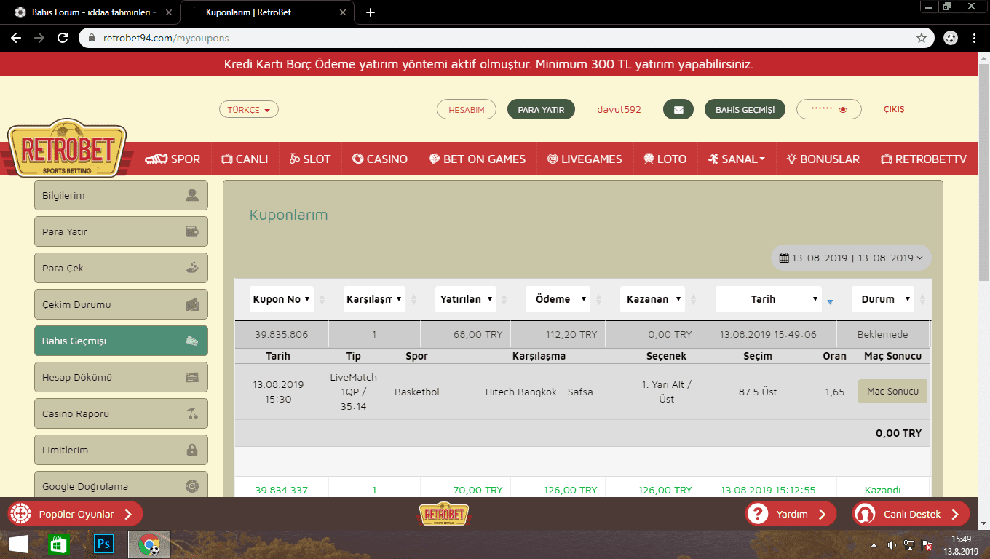Open LIVEGAMES section

(585, 159)
